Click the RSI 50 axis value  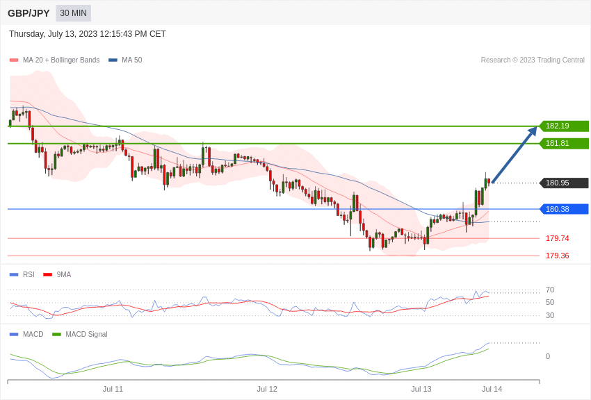(550, 303)
